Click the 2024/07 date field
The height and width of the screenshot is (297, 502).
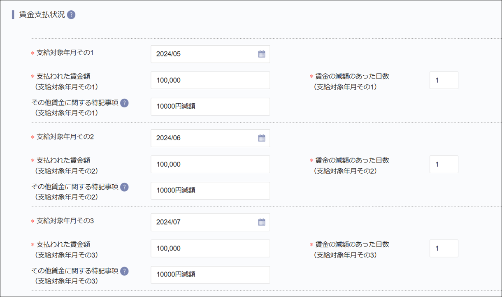204,222
